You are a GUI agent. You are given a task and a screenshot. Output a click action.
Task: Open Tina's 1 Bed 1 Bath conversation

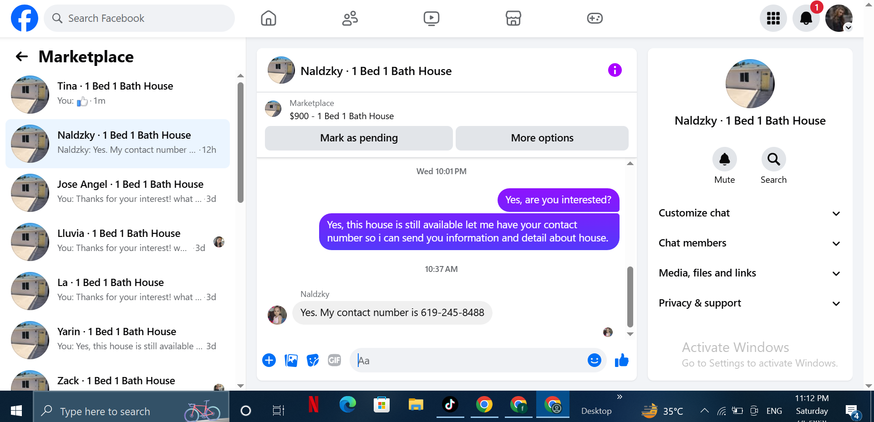click(117, 95)
